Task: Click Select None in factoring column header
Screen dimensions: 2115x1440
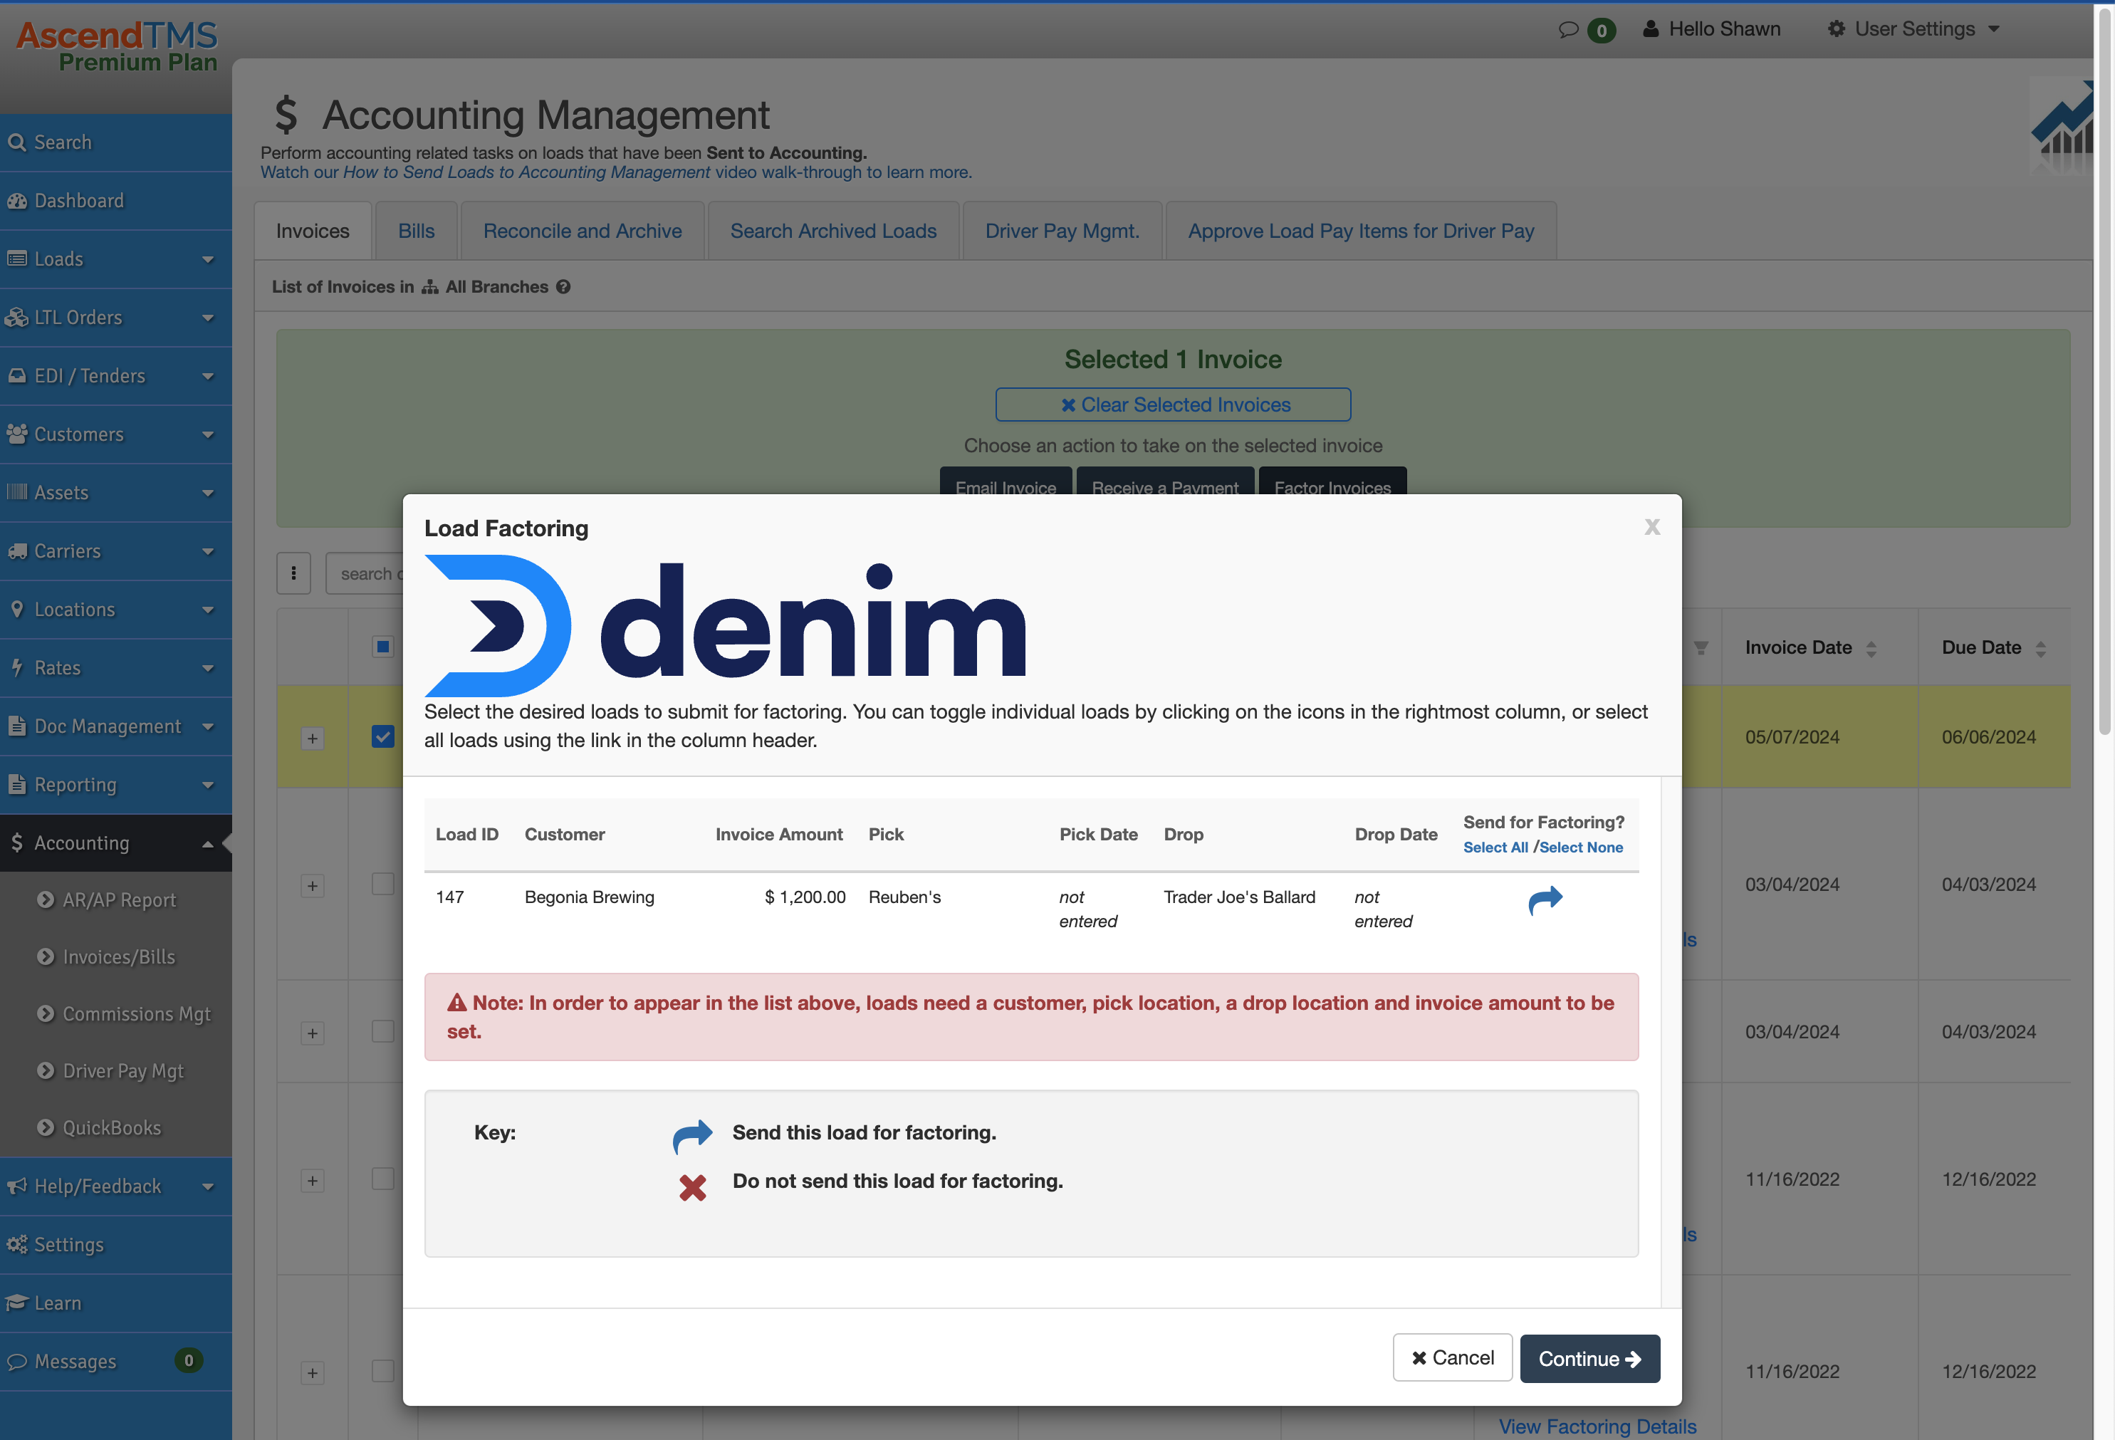Action: [1581, 847]
